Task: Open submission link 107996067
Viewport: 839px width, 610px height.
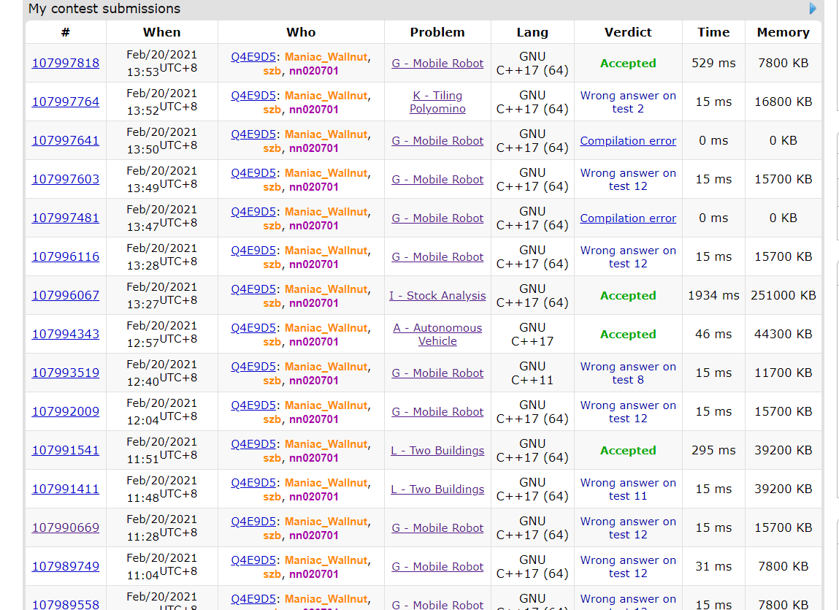Action: coord(66,295)
